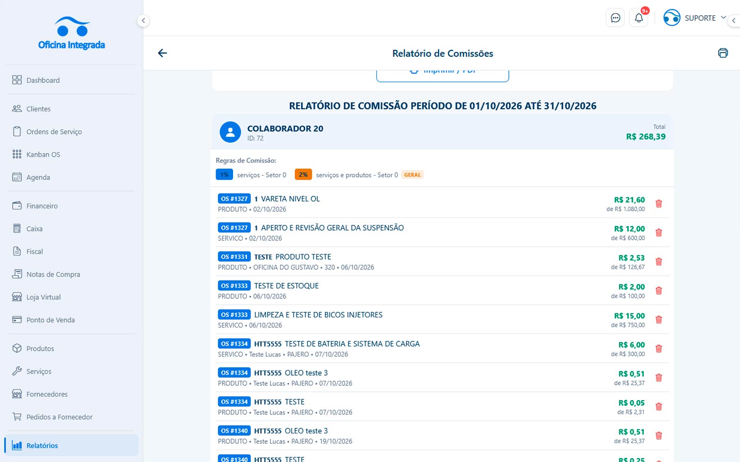This screenshot has width=740, height=462.
Task: Click the OS #1333 badge on the TESTE DE ESTOQUE row
Action: 234,286
